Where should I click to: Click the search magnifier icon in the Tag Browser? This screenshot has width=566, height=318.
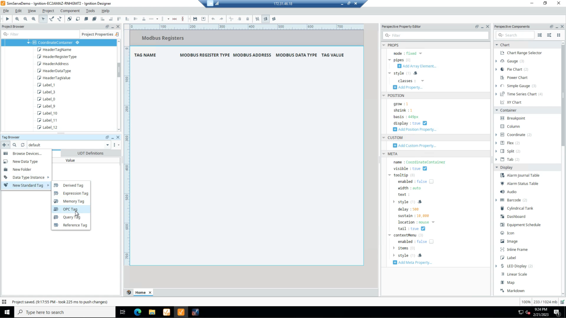tap(14, 145)
